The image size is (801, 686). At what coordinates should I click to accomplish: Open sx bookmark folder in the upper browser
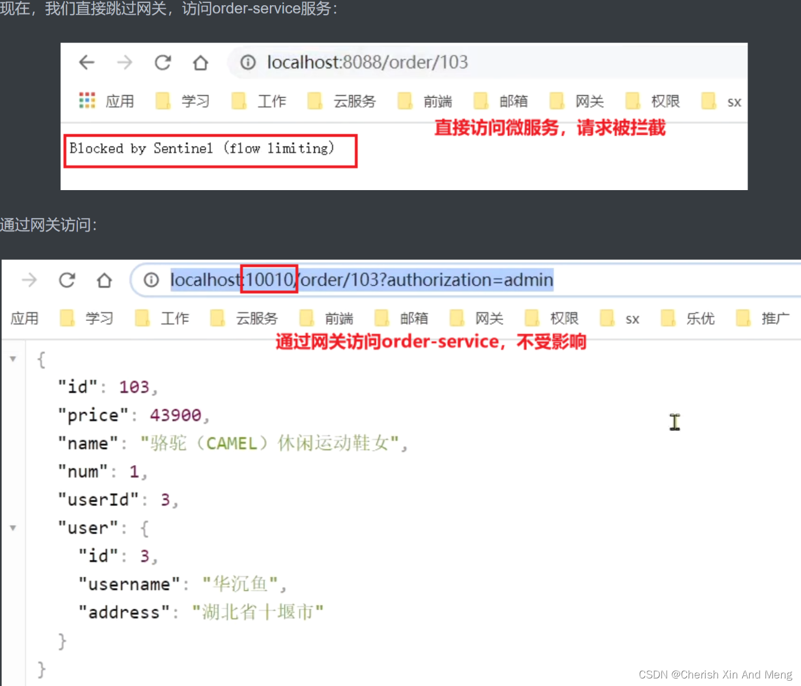coord(721,101)
